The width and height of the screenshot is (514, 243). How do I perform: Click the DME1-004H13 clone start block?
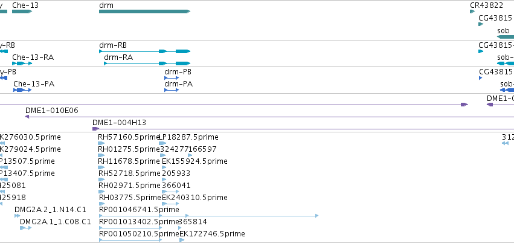[95, 129]
